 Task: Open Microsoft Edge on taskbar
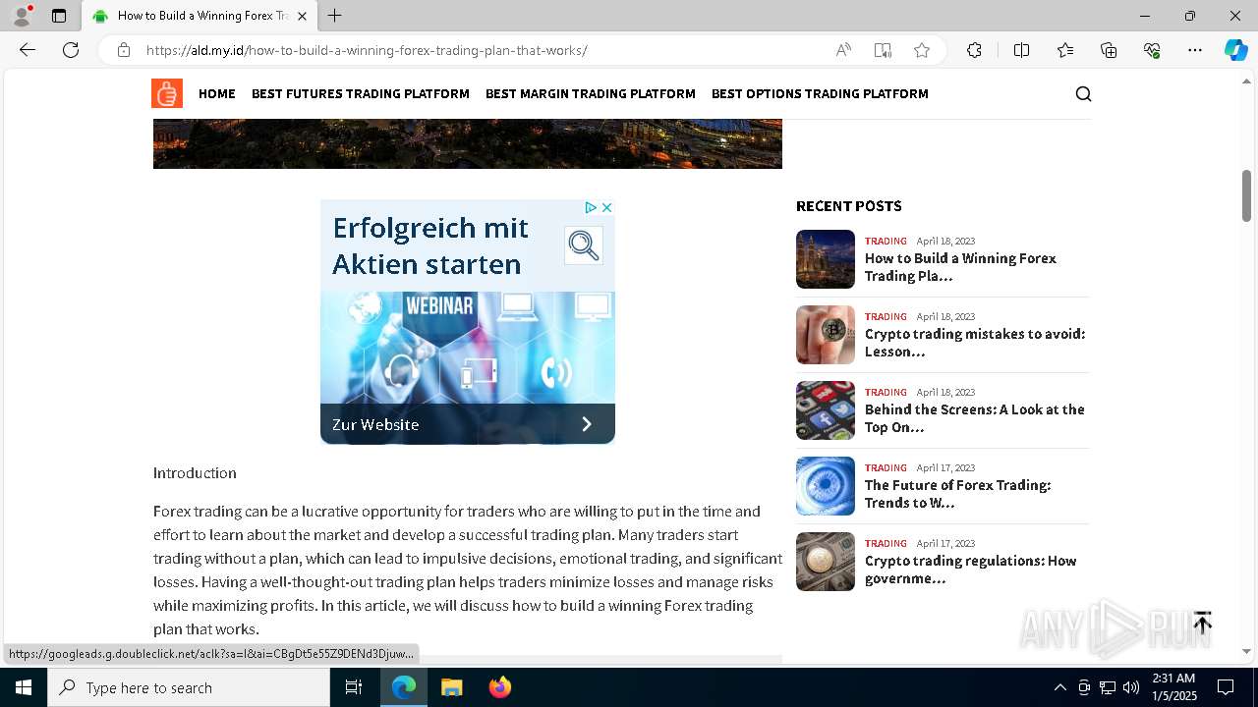pos(404,687)
